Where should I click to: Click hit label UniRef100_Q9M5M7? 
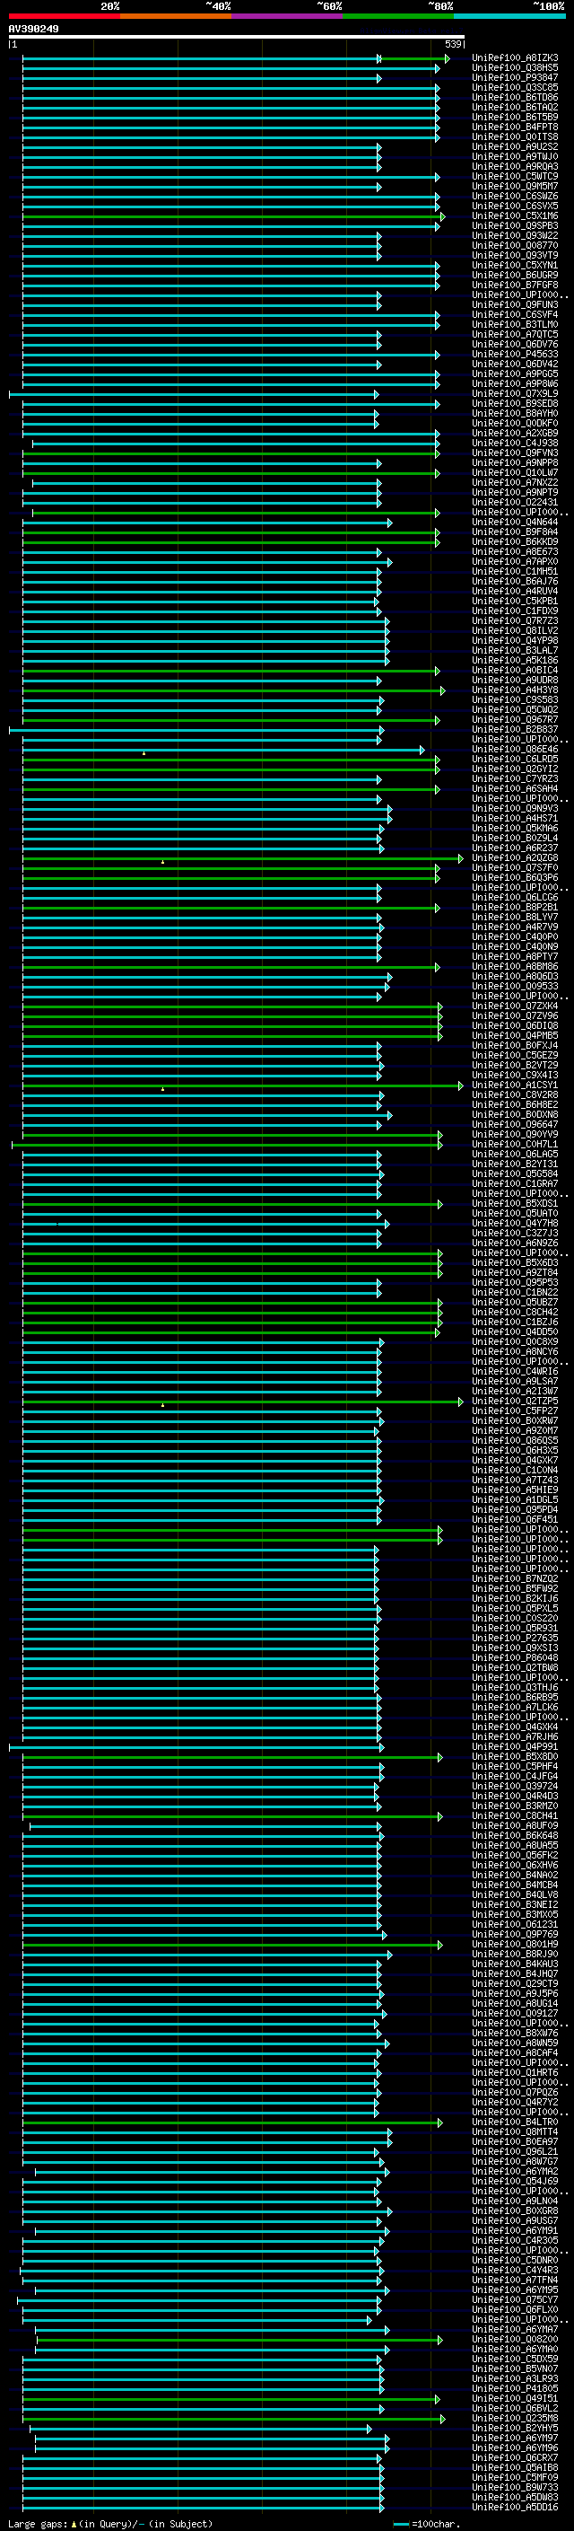515,186
